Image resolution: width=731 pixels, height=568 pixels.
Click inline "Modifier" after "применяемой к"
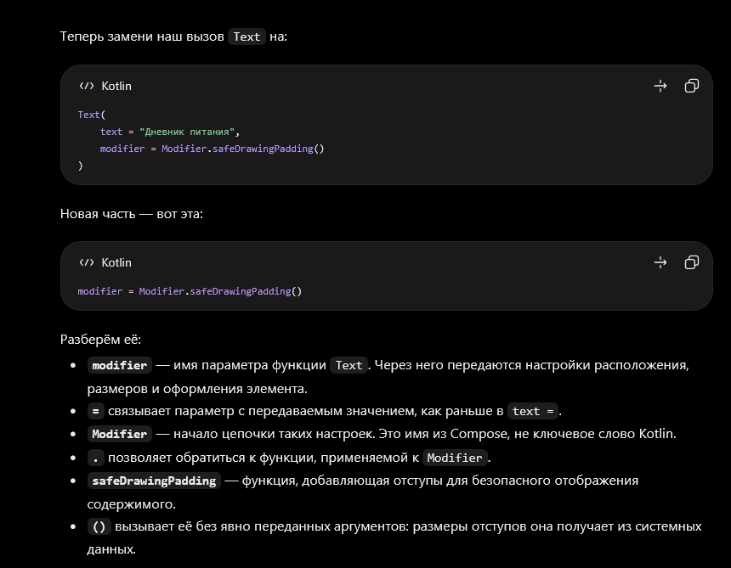click(455, 458)
